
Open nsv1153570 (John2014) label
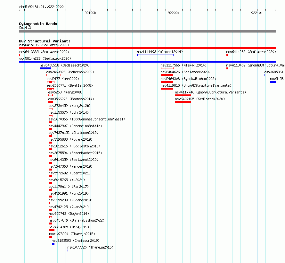point(69,112)
